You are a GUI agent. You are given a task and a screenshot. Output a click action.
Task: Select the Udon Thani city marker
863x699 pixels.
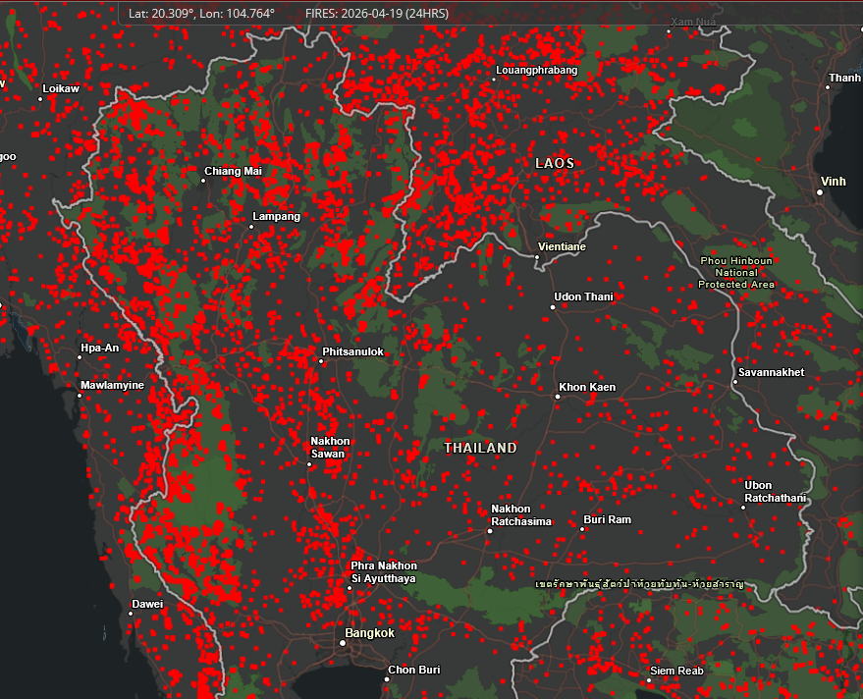click(x=552, y=306)
